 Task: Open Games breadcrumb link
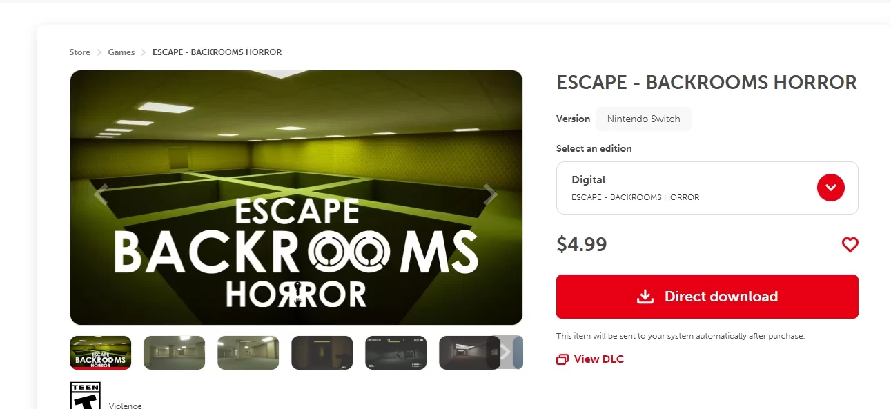[121, 52]
